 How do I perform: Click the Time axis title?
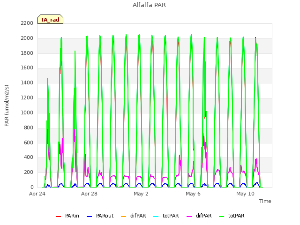[265, 201]
